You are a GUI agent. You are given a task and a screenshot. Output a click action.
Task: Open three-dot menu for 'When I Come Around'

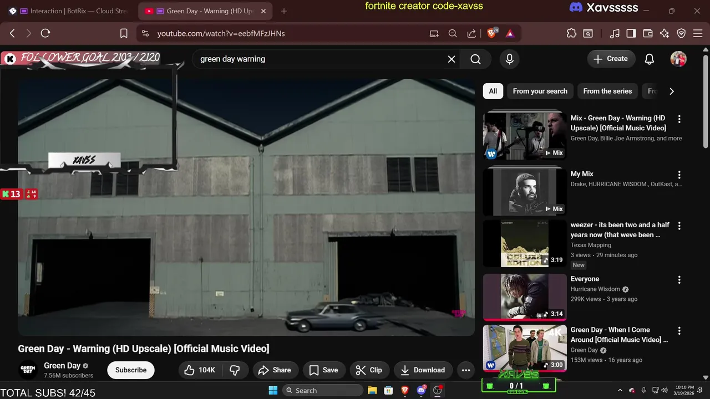(679, 331)
